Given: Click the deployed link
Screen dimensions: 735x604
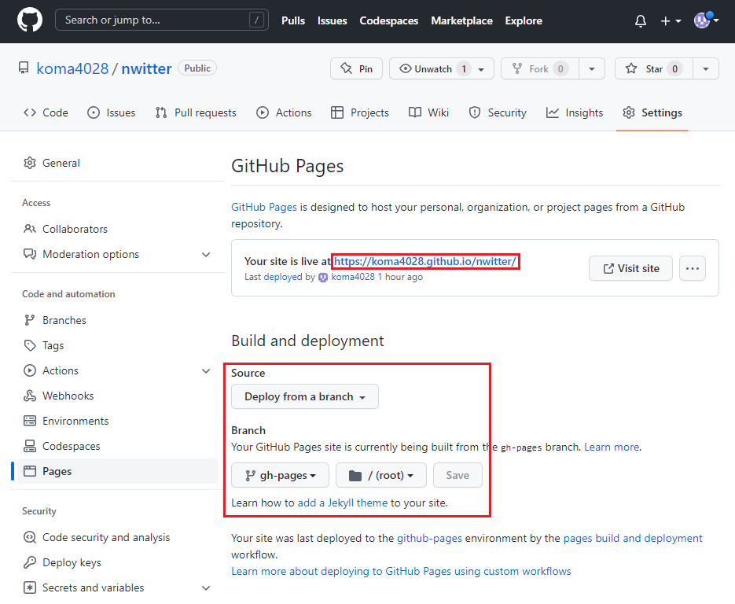Looking at the screenshot, I should coord(283,277).
